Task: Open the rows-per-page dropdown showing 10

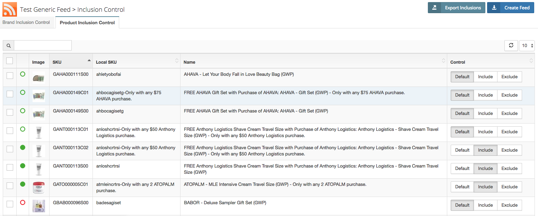Action: pos(527,45)
